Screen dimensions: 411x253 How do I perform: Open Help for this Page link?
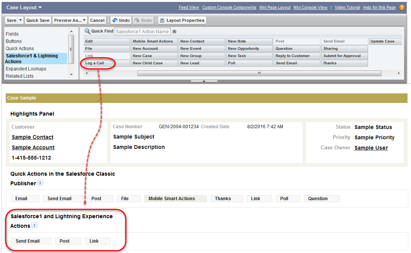coord(379,8)
